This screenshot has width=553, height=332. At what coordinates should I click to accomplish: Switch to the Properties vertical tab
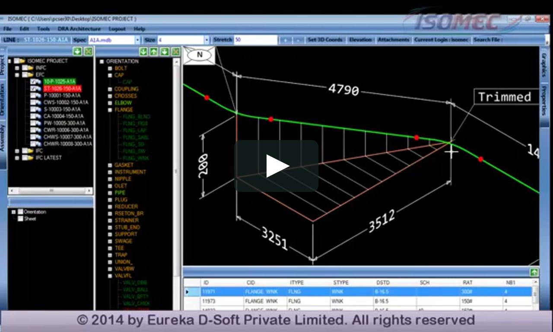pyautogui.click(x=544, y=100)
